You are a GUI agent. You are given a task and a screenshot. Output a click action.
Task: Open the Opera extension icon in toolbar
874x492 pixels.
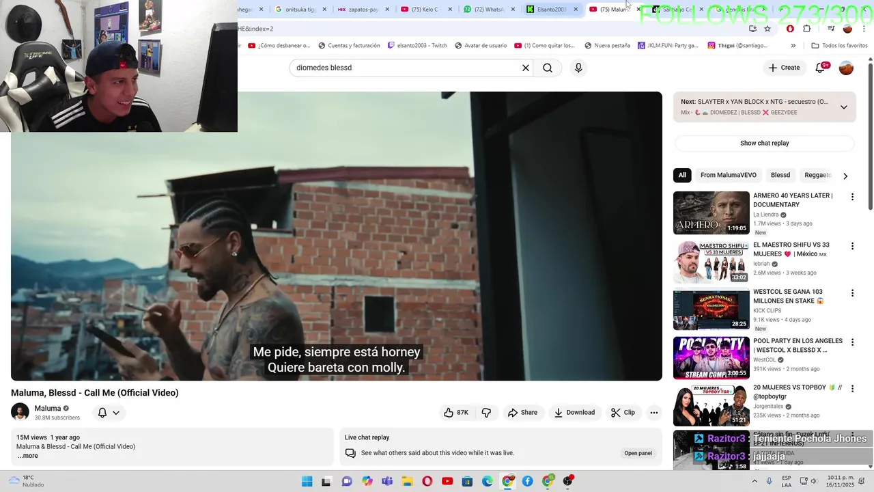point(790,29)
